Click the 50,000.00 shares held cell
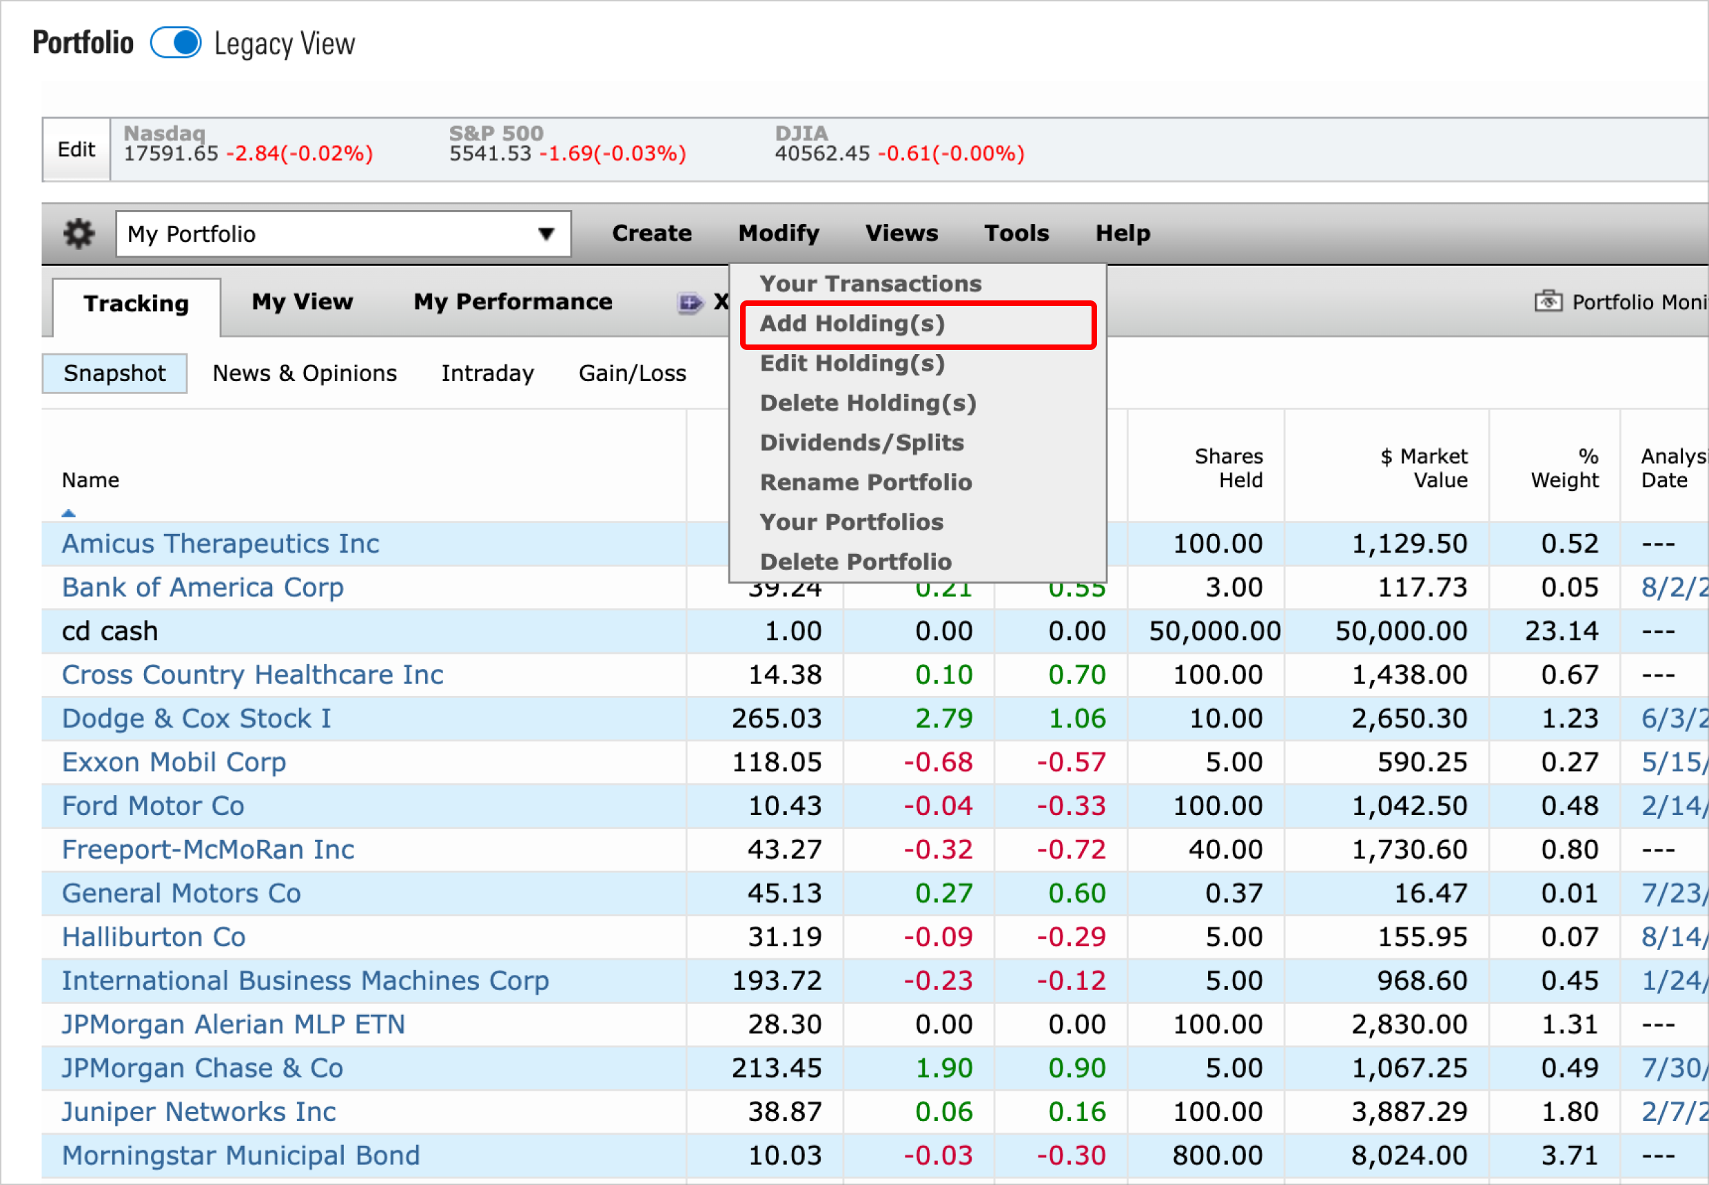Viewport: 1709px width, 1185px height. coord(1214,631)
